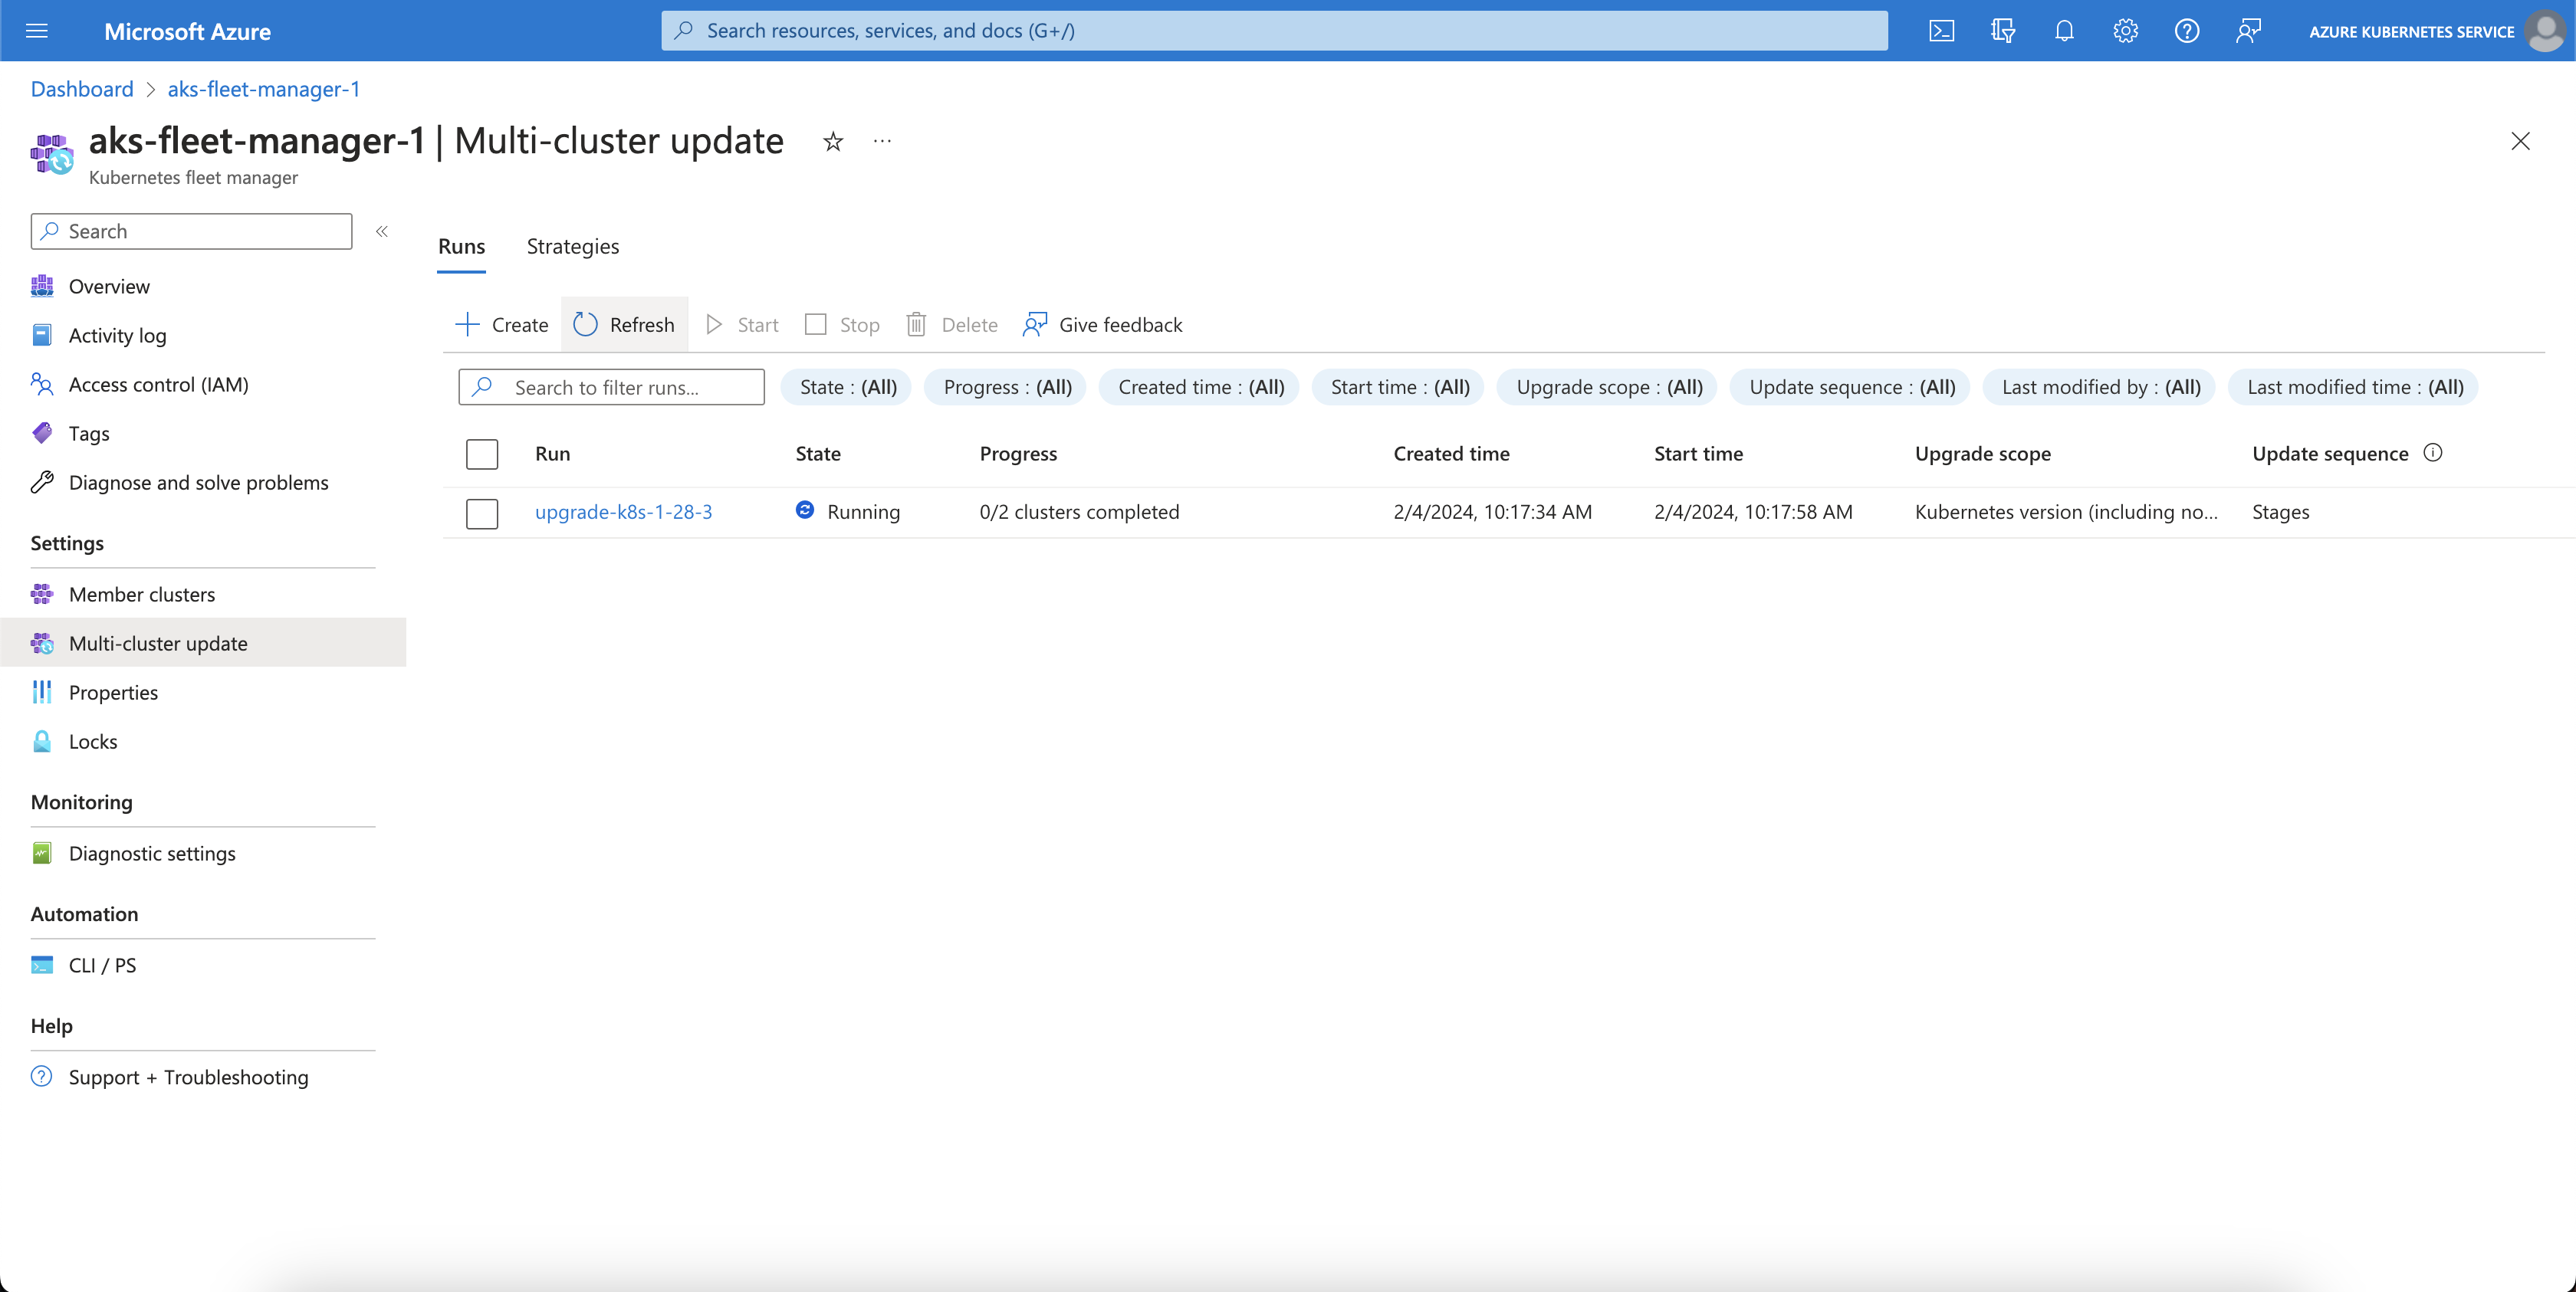
Task: Click the help question mark icon
Action: pyautogui.click(x=2186, y=31)
